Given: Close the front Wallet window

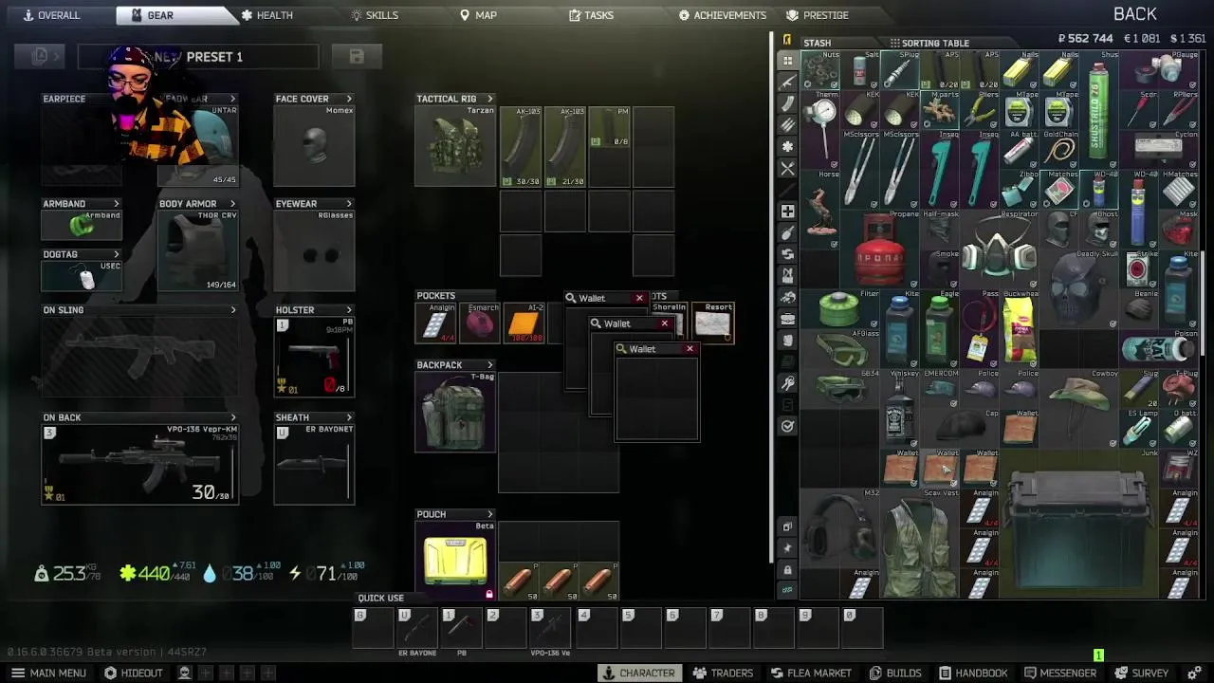Looking at the screenshot, I should pos(690,349).
